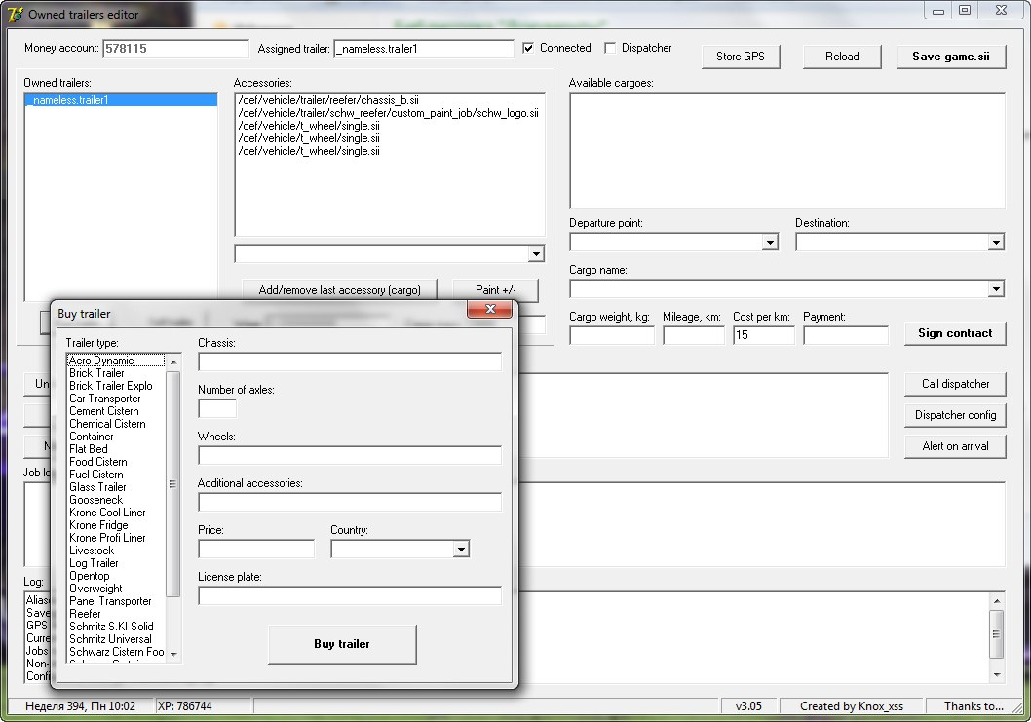
Task: Click the Paint +/- button
Action: coord(495,290)
